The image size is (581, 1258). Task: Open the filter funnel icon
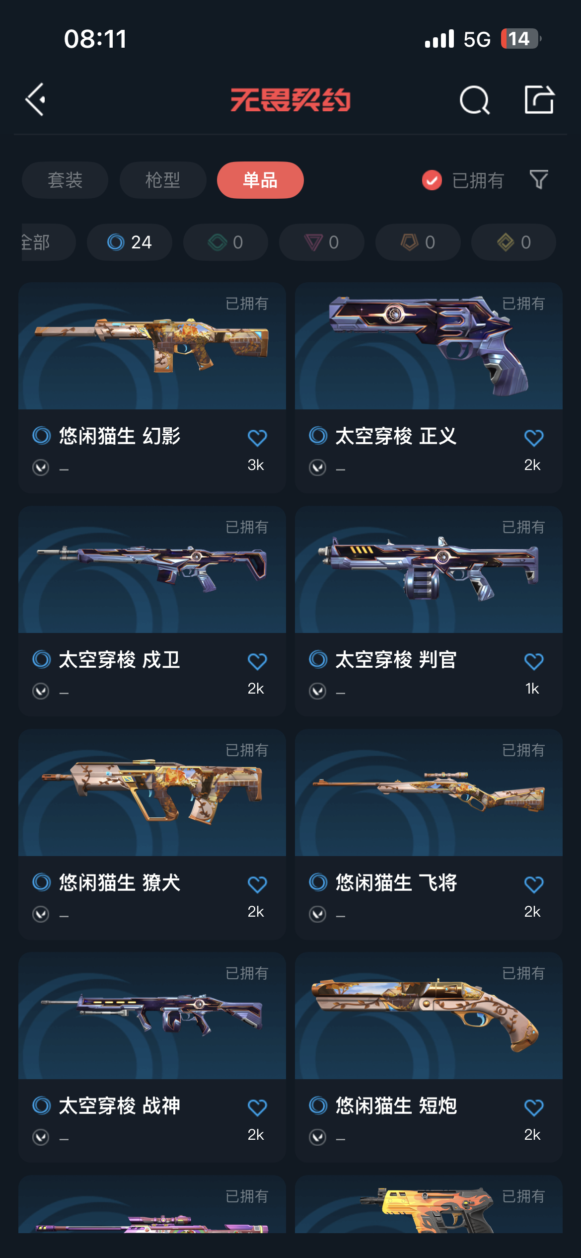[x=539, y=180]
